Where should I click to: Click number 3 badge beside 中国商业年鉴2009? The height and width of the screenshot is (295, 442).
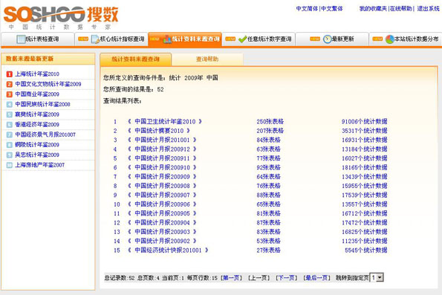[x=10, y=94]
